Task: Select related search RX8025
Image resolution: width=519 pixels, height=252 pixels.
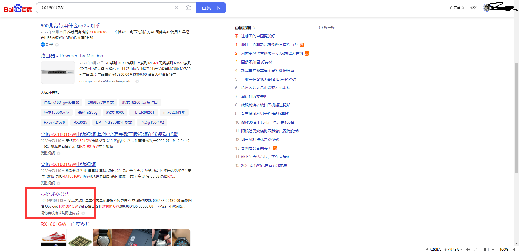Action: coord(80,122)
